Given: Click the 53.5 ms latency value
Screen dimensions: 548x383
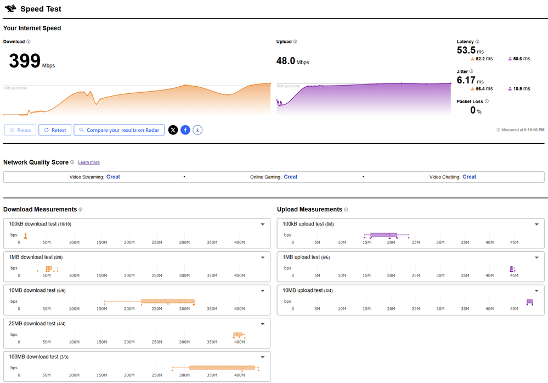Looking at the screenshot, I should (x=470, y=50).
